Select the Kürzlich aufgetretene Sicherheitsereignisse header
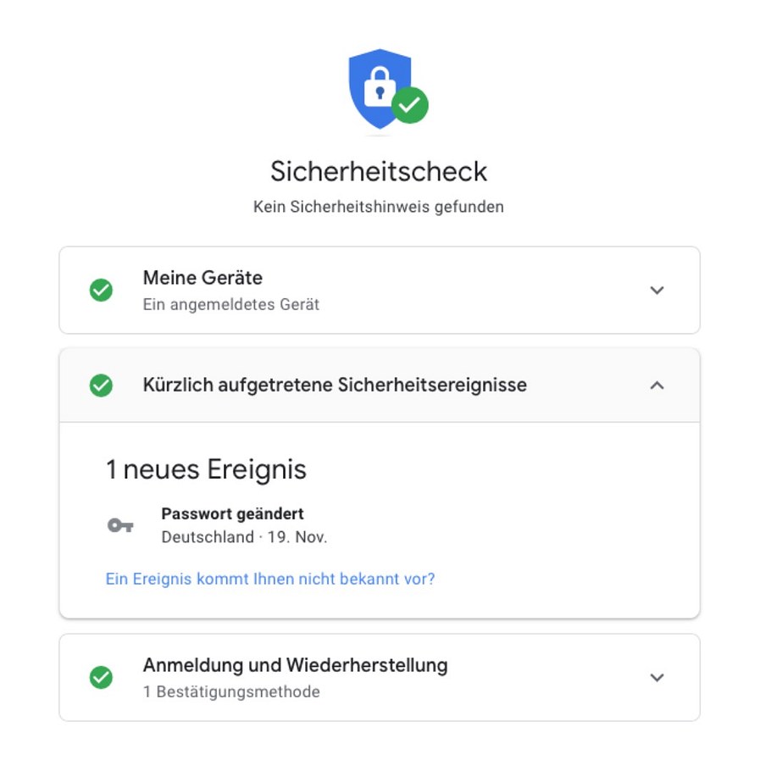Screen dimensions: 771x771 tap(335, 385)
